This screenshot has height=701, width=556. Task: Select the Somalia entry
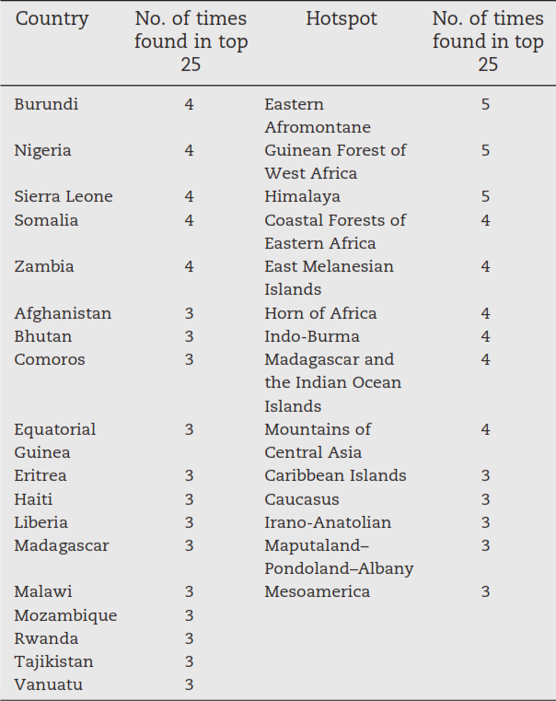pyautogui.click(x=46, y=220)
